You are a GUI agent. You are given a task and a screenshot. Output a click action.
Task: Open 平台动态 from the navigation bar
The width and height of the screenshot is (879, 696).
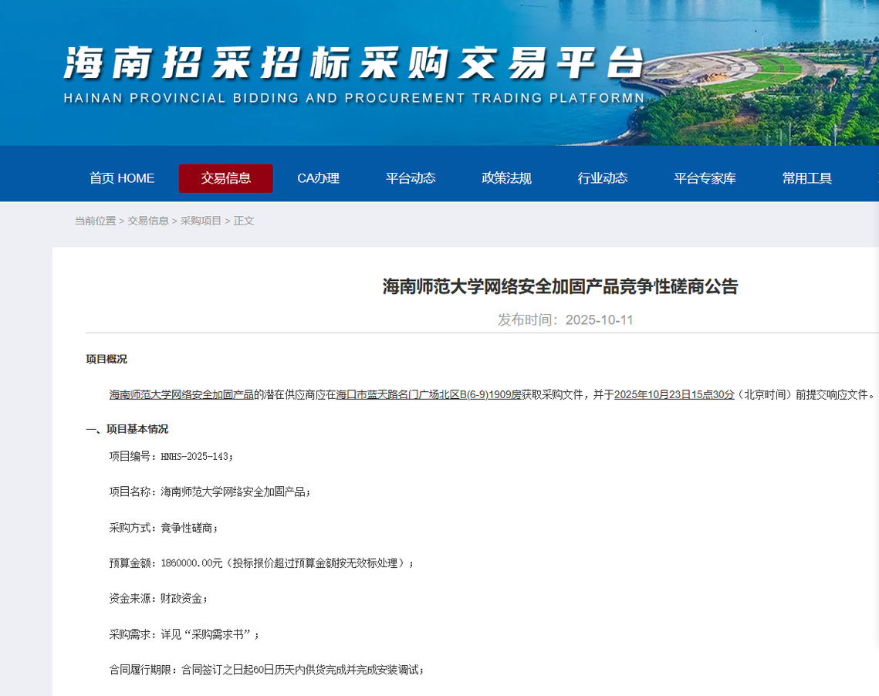(x=411, y=178)
